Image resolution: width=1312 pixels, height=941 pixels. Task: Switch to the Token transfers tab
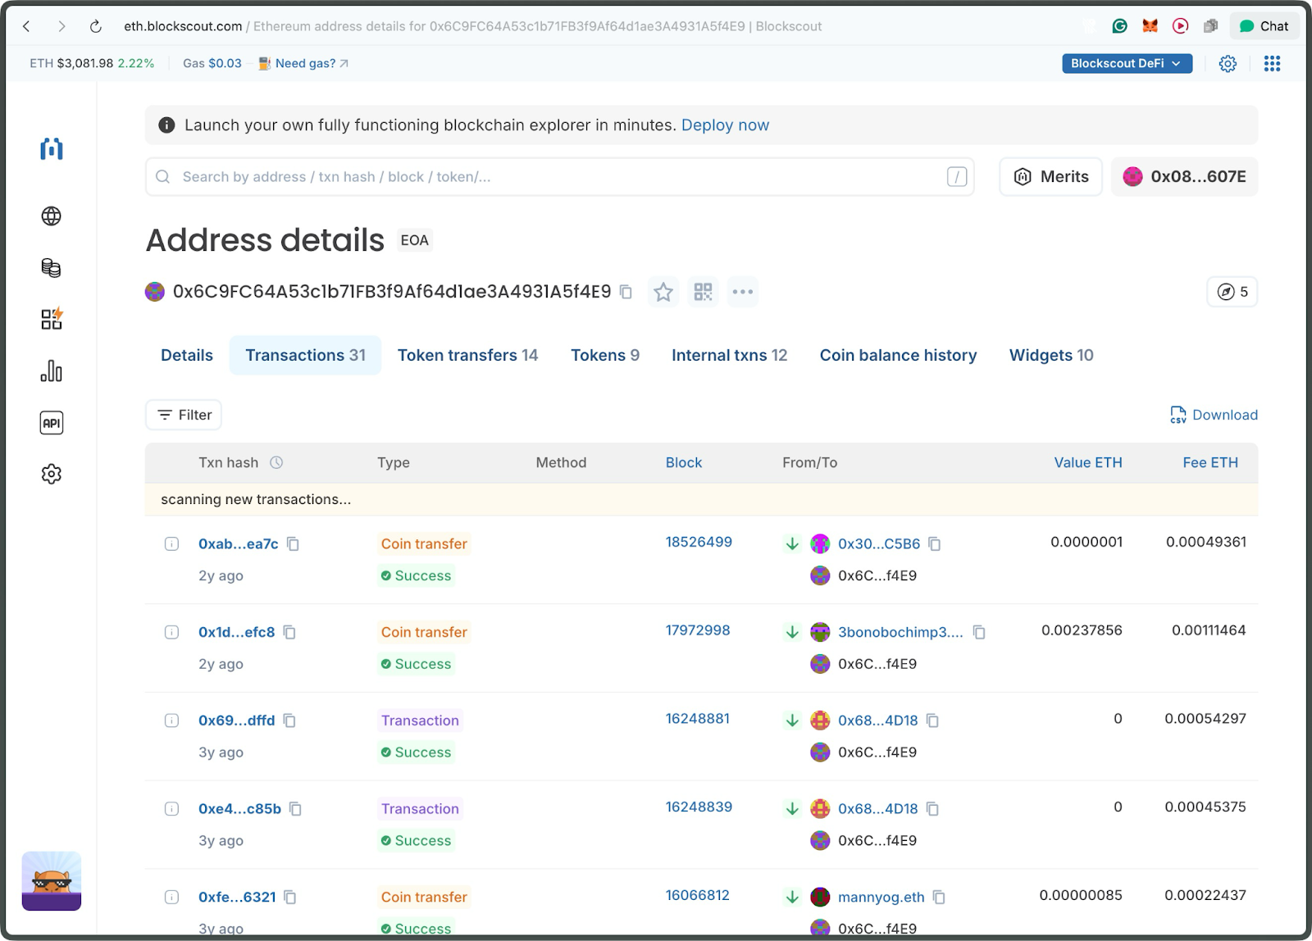tap(467, 355)
